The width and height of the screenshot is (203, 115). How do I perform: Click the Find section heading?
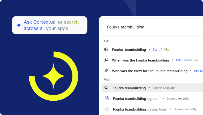click(x=106, y=79)
